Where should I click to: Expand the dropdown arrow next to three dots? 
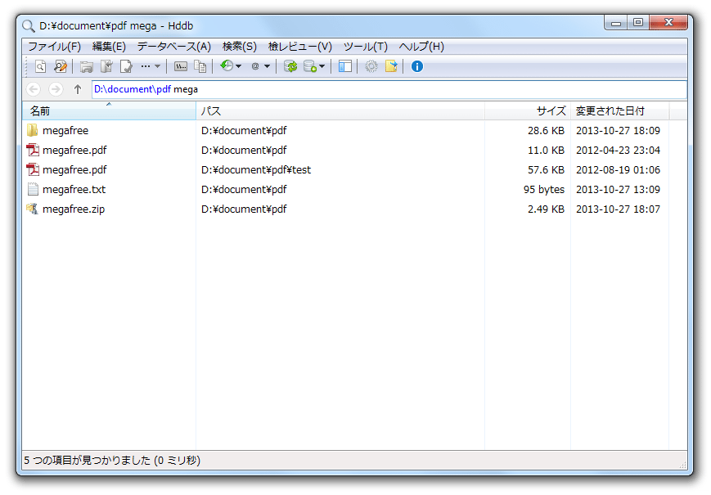(157, 66)
